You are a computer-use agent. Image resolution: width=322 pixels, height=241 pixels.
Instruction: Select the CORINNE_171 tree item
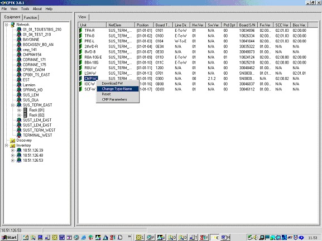[x=34, y=60]
